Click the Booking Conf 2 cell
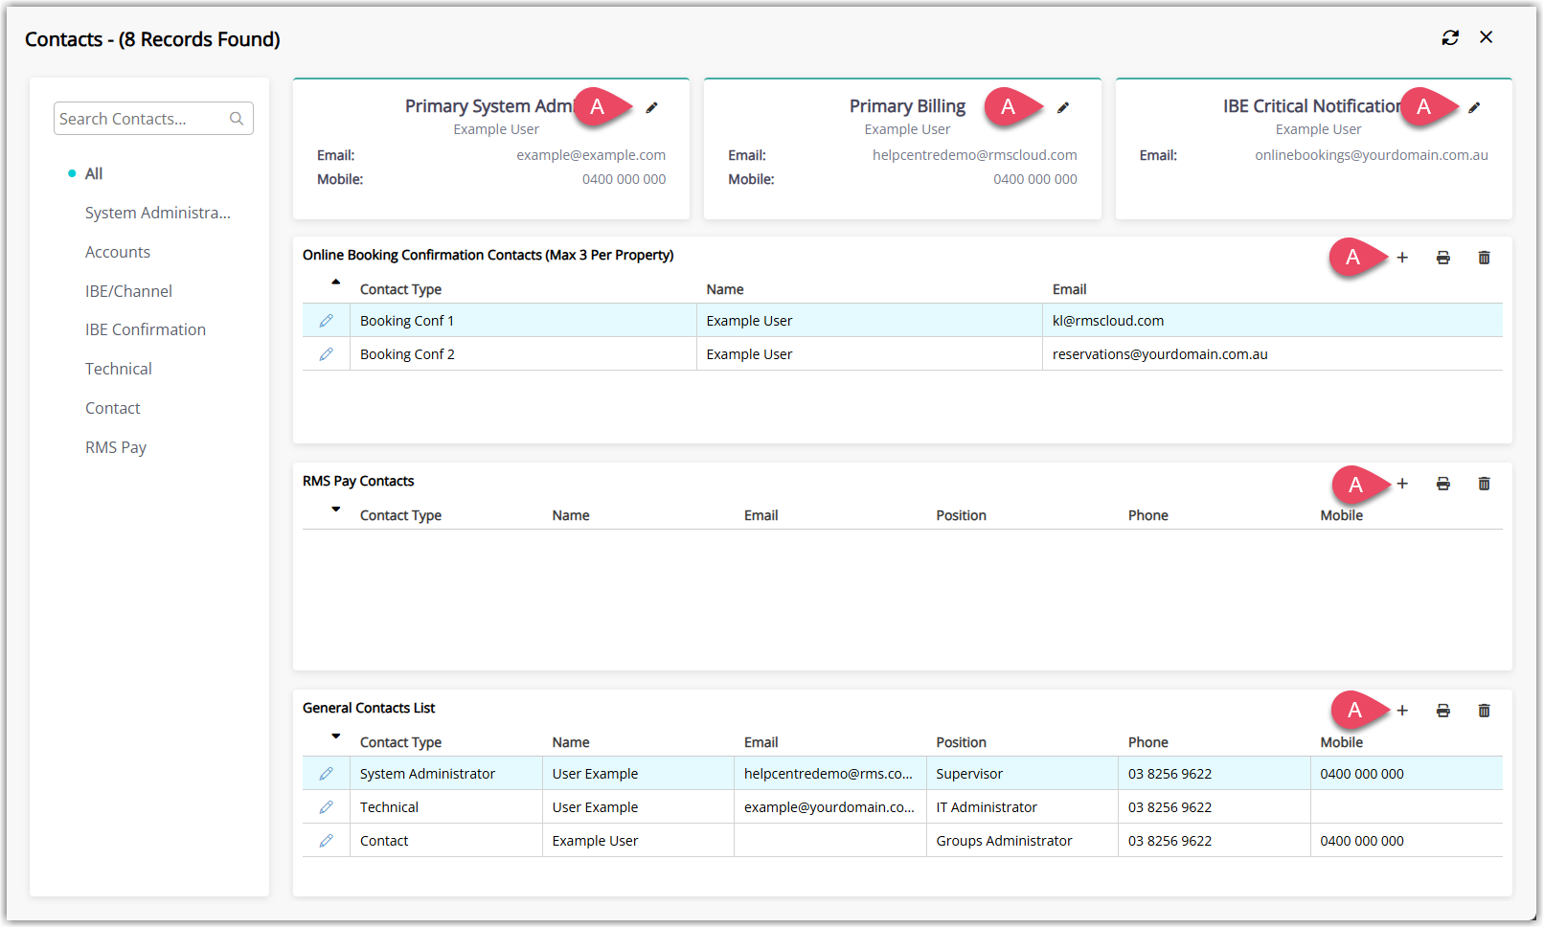The width and height of the screenshot is (1544, 928). point(523,354)
